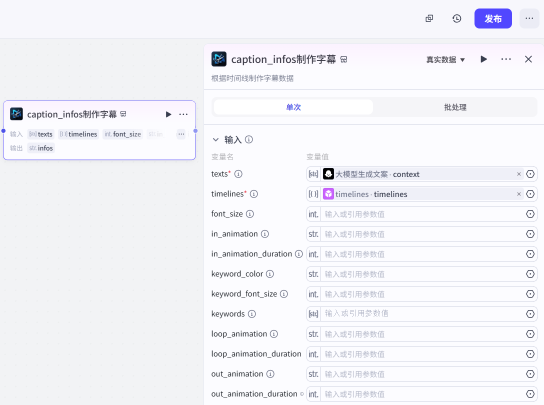Close the caption_infos settings panel
This screenshot has height=405, width=544.
point(528,59)
